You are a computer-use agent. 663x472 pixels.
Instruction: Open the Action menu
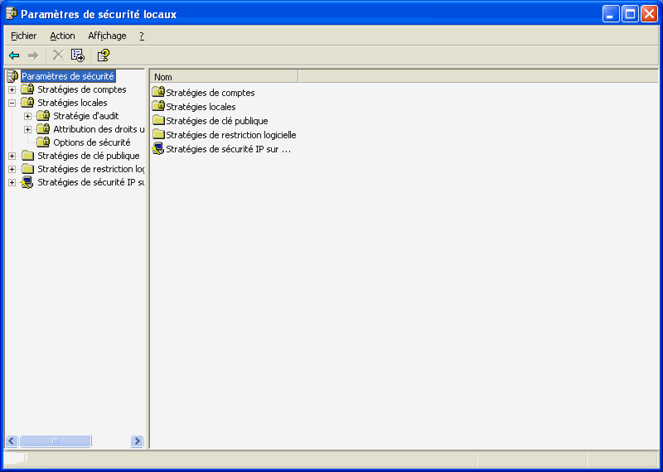(63, 36)
